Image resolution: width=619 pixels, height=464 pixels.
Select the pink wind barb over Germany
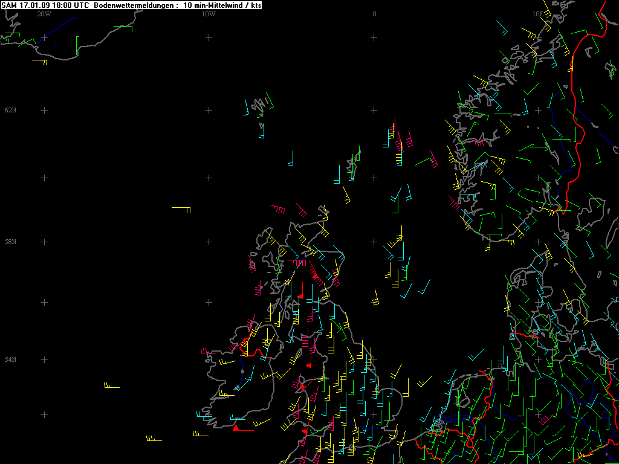pos(545,420)
